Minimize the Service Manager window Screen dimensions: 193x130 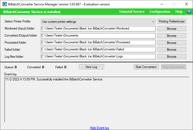tap(162, 4)
